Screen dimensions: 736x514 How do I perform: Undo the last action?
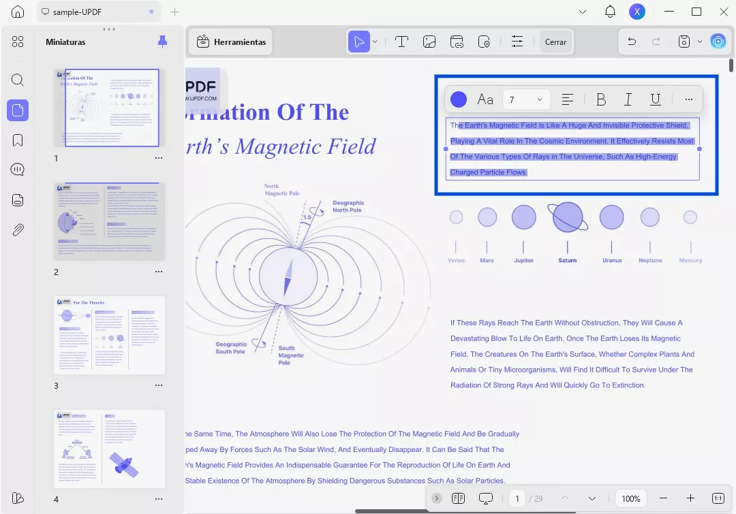[632, 42]
